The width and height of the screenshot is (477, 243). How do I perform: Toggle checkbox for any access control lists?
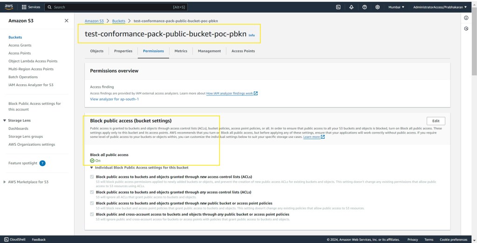point(91,192)
